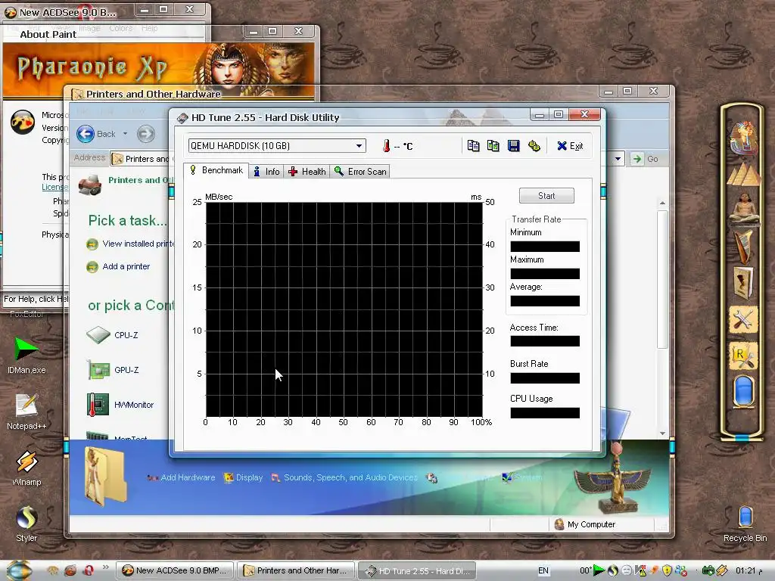Click the Go button in address bar

pyautogui.click(x=646, y=159)
